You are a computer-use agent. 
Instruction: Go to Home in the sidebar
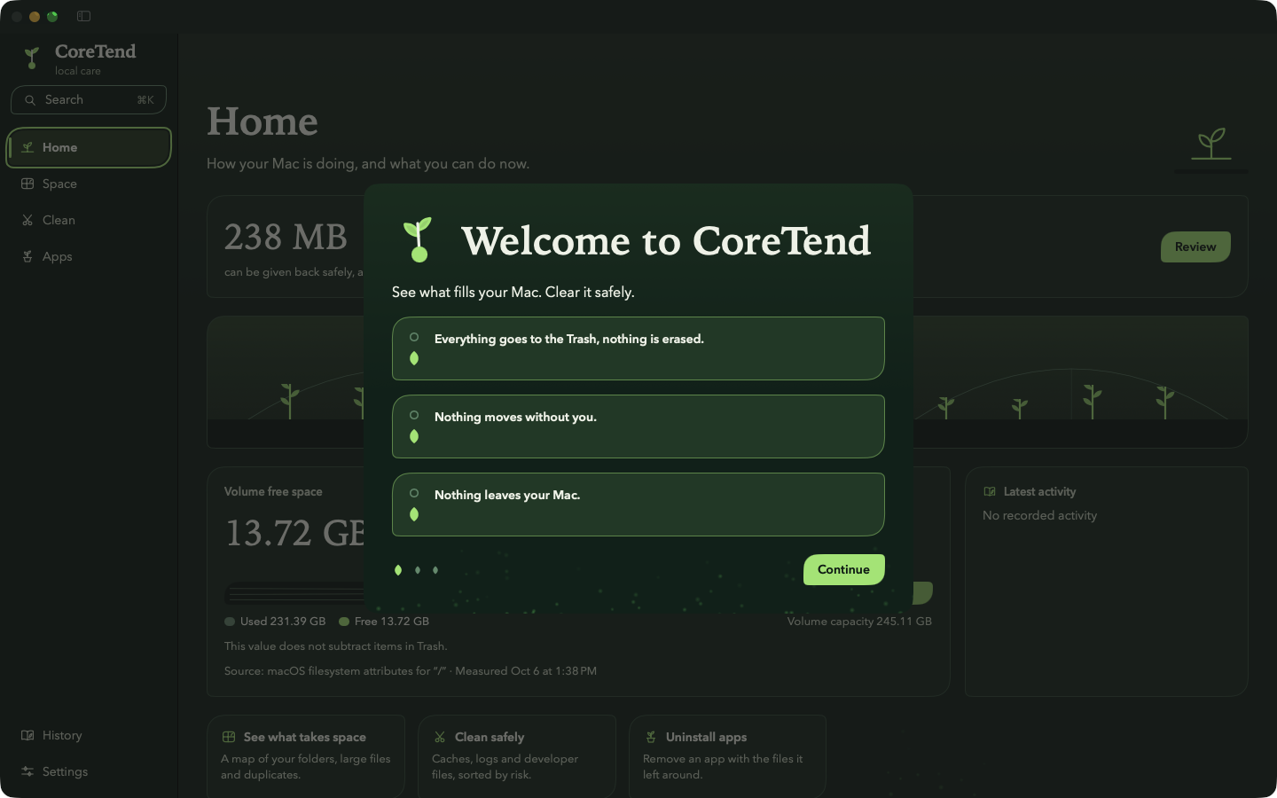89,147
